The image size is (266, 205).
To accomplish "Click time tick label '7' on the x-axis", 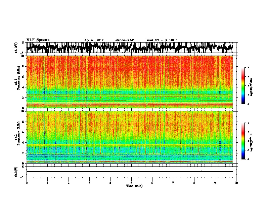I will (173, 183).
